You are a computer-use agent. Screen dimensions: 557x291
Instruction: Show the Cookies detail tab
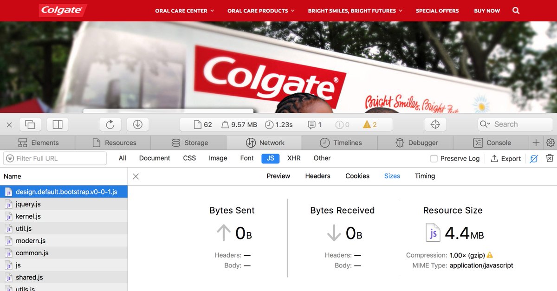pos(357,176)
